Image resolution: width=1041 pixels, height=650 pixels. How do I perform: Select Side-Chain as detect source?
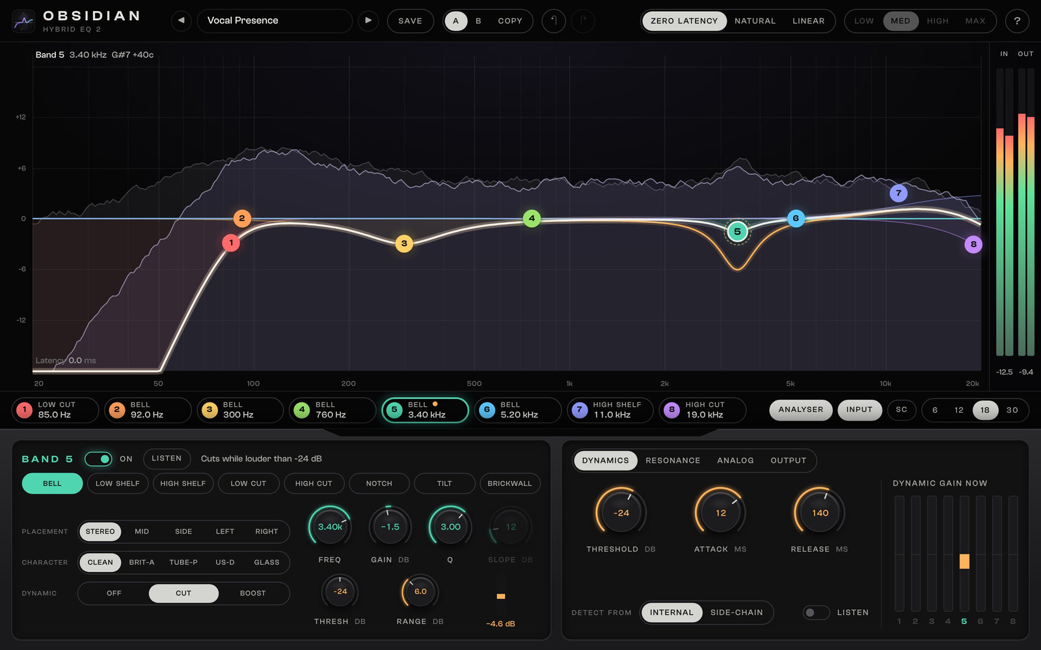click(x=737, y=612)
